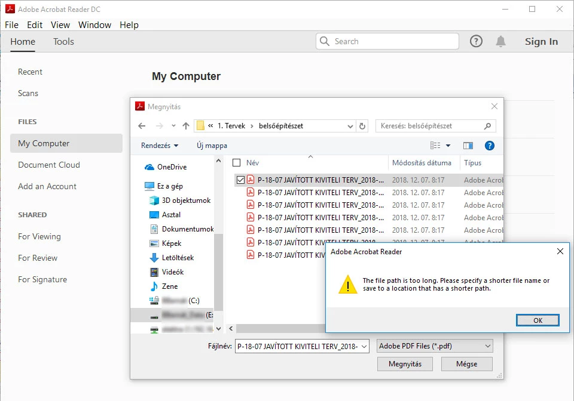Open the question mark help icon in Acrobat
Viewport: 574px width, 401px height.
pos(476,41)
